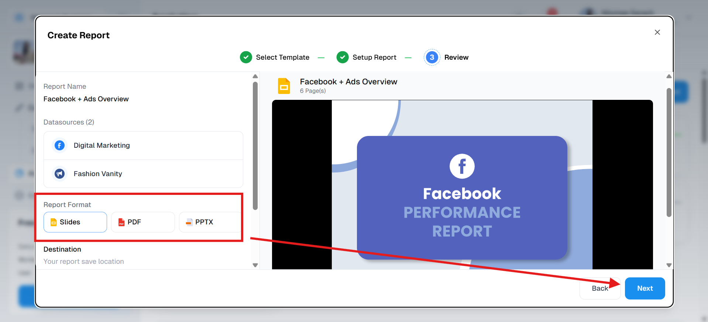Select the Digital Marketing datasource row
This screenshot has height=322, width=708.
pyautogui.click(x=143, y=146)
